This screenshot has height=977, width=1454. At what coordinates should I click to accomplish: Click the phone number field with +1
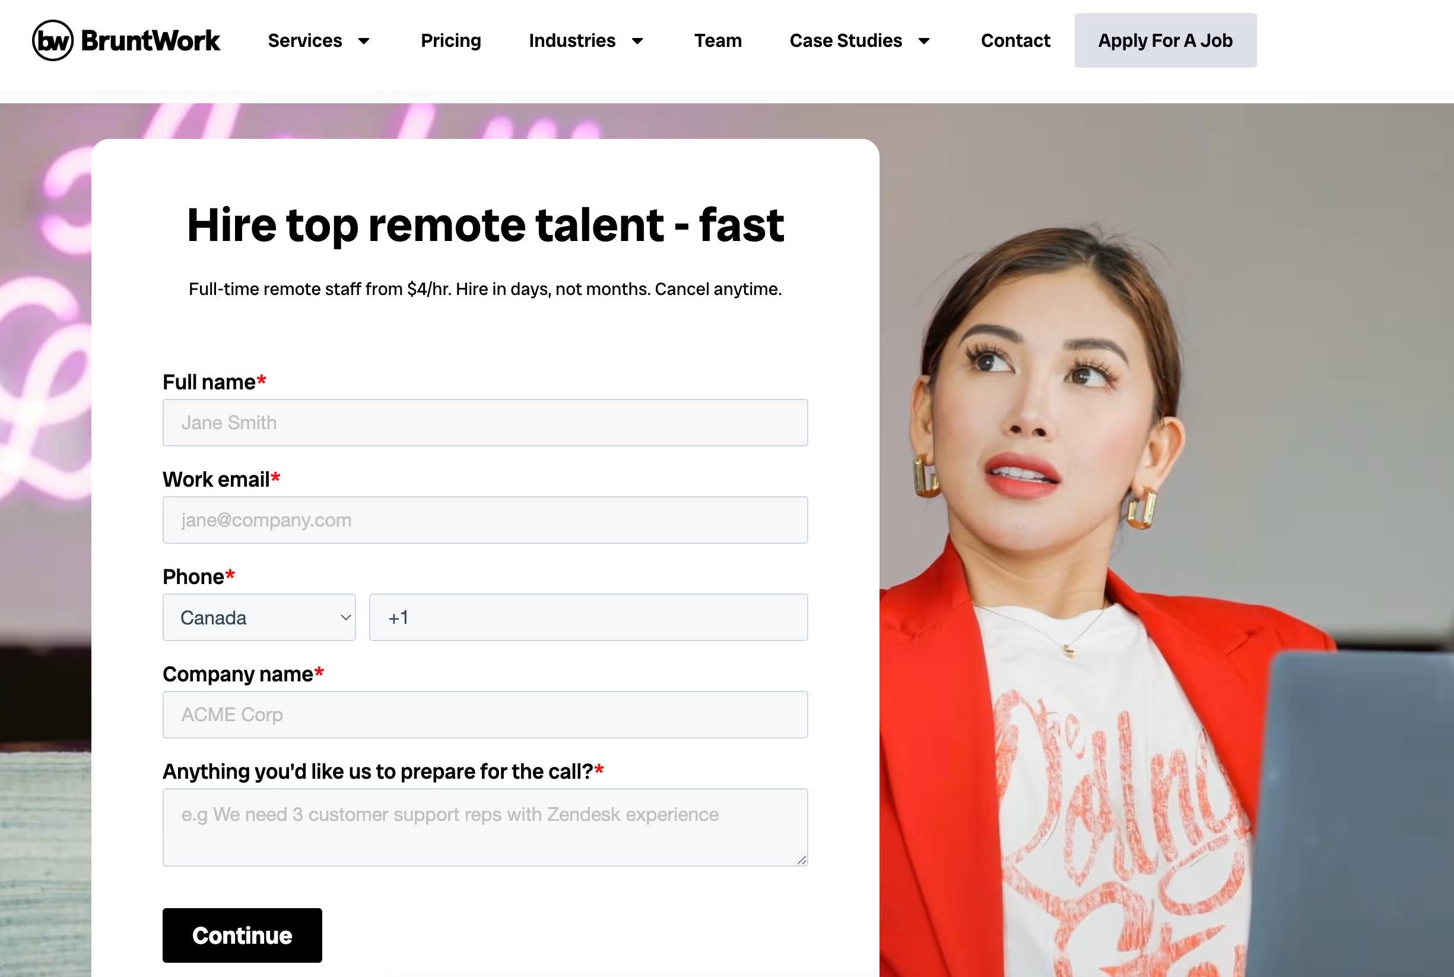588,617
